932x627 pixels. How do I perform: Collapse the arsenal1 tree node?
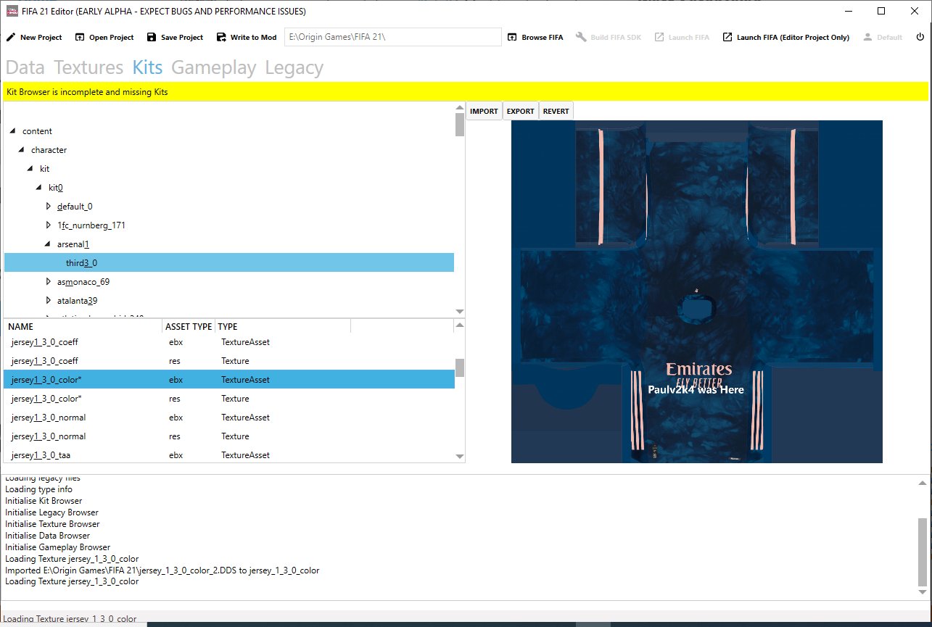48,244
